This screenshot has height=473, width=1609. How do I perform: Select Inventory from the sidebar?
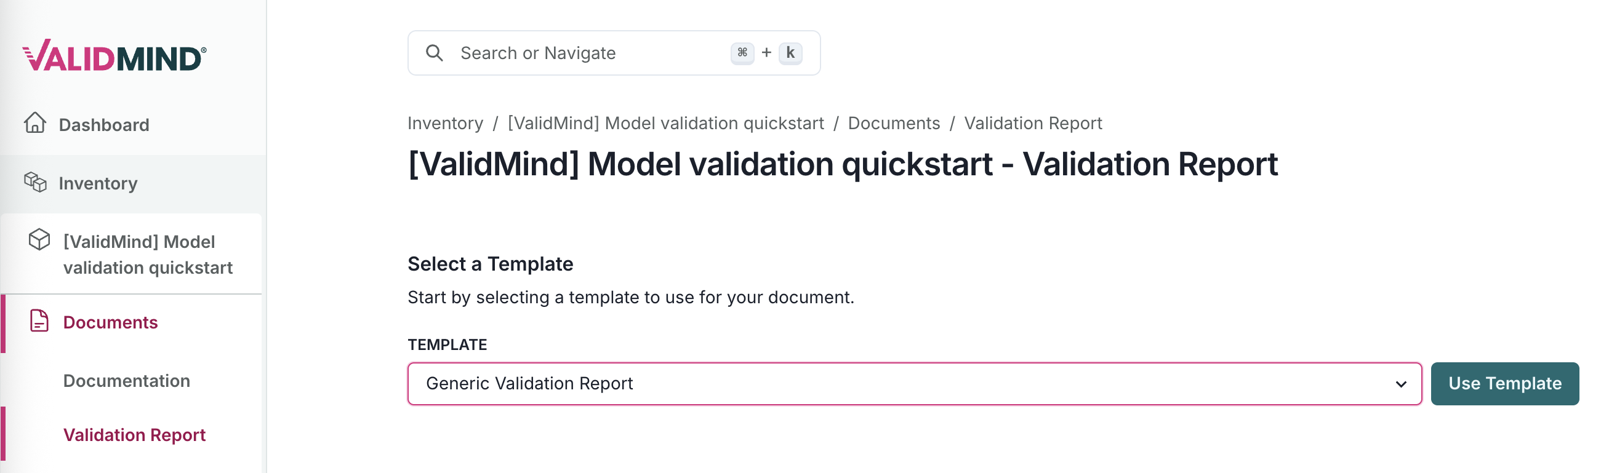click(x=97, y=182)
